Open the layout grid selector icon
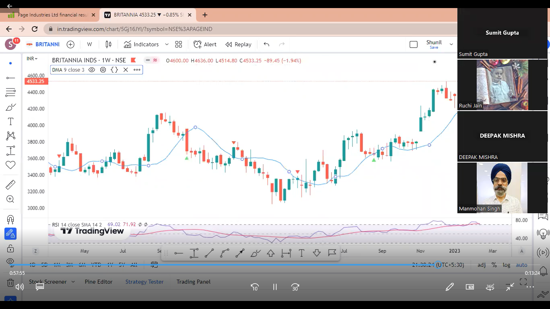Image resolution: width=550 pixels, height=309 pixels. [x=179, y=44]
